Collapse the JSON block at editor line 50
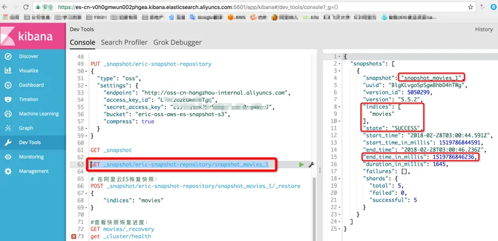 click(87, 71)
